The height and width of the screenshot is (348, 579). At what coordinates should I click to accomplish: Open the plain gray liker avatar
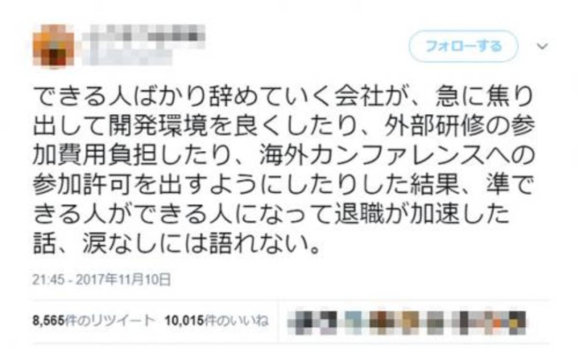[436, 322]
